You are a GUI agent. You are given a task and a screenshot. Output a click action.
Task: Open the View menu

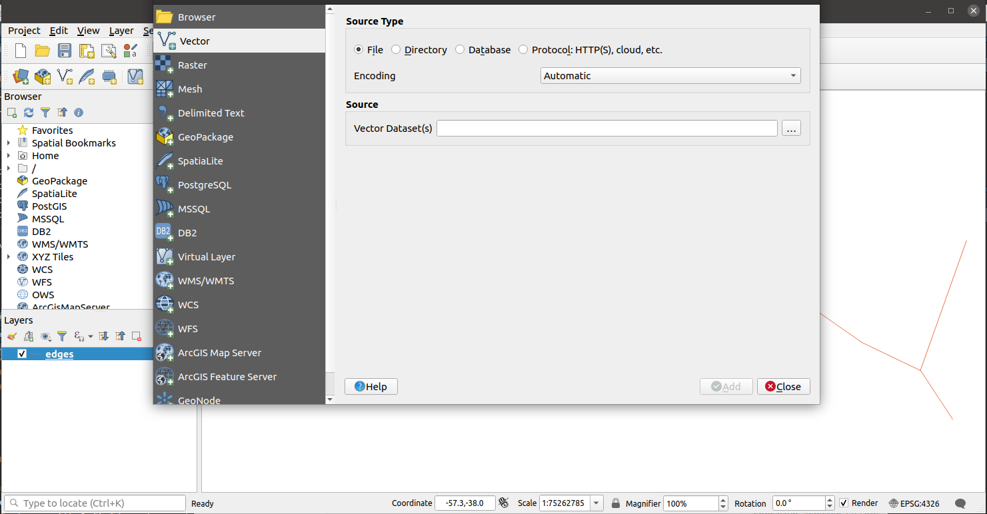coord(88,31)
